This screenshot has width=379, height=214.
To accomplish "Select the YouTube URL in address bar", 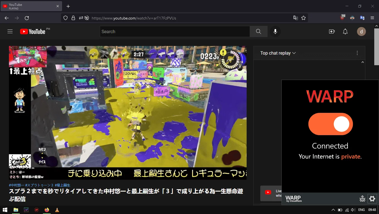I will [134, 18].
